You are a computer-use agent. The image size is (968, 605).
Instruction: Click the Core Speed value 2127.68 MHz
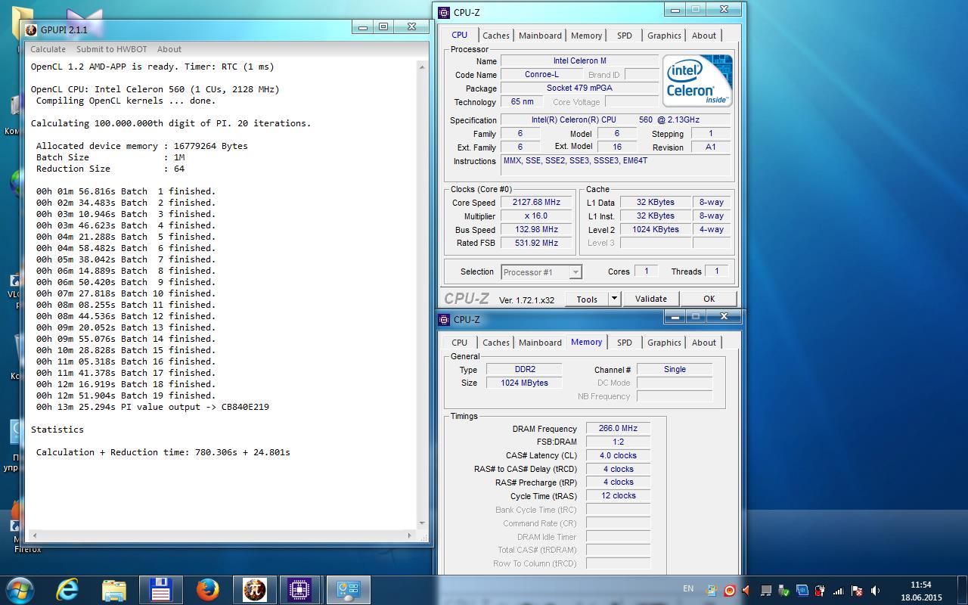pyautogui.click(x=536, y=203)
